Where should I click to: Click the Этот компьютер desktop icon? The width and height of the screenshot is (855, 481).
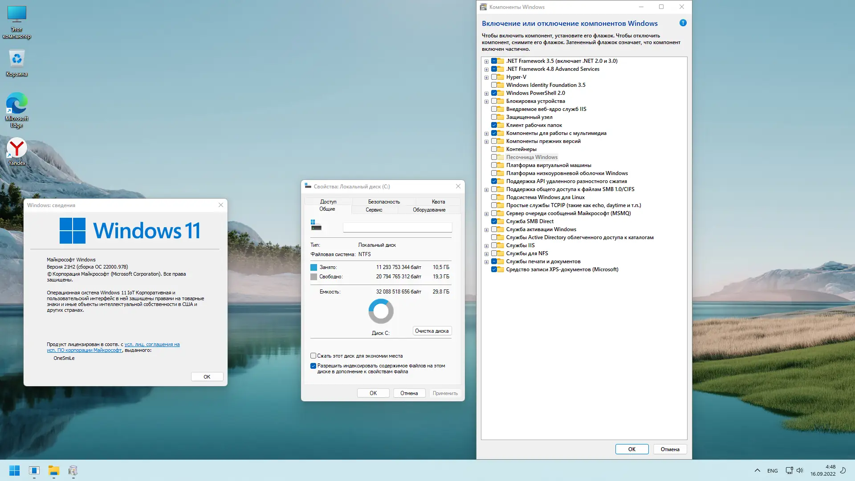coord(16,15)
